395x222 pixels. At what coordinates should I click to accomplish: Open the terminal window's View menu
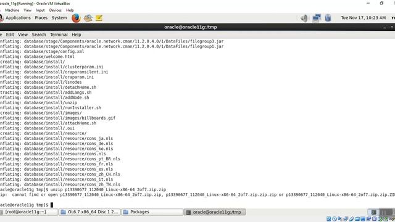(x=23, y=35)
